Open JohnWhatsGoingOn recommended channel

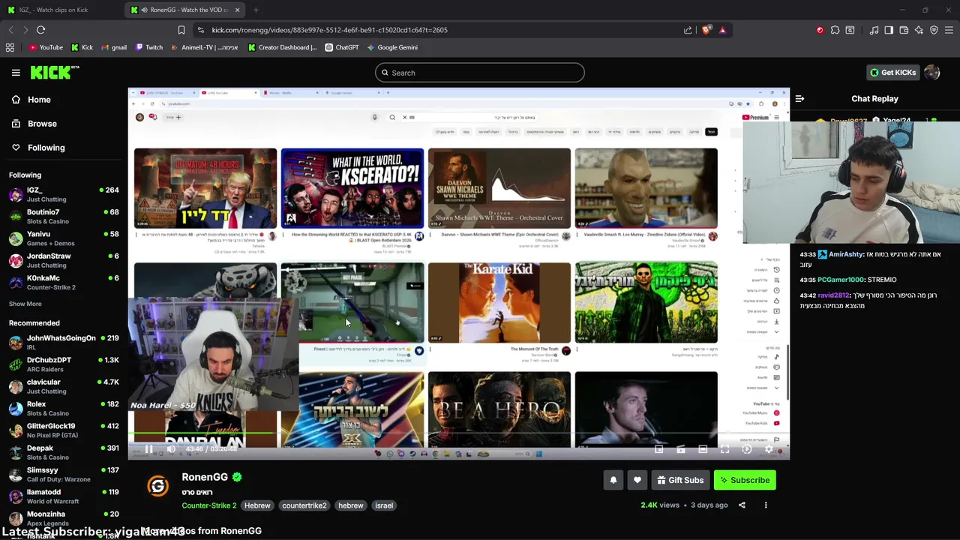pyautogui.click(x=64, y=343)
